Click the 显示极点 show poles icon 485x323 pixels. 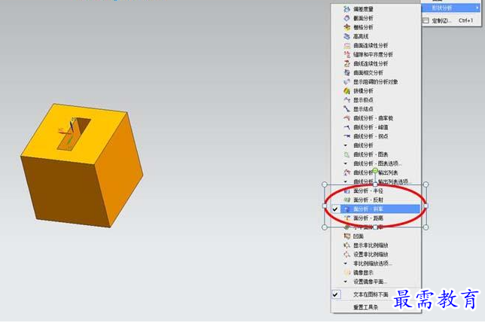click(x=346, y=100)
